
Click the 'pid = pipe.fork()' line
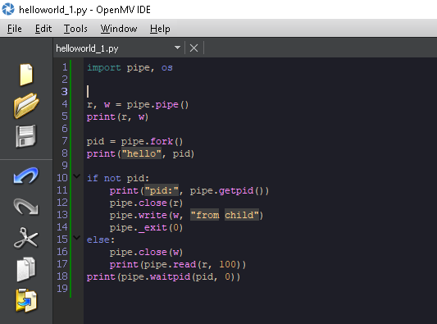pyautogui.click(x=134, y=142)
